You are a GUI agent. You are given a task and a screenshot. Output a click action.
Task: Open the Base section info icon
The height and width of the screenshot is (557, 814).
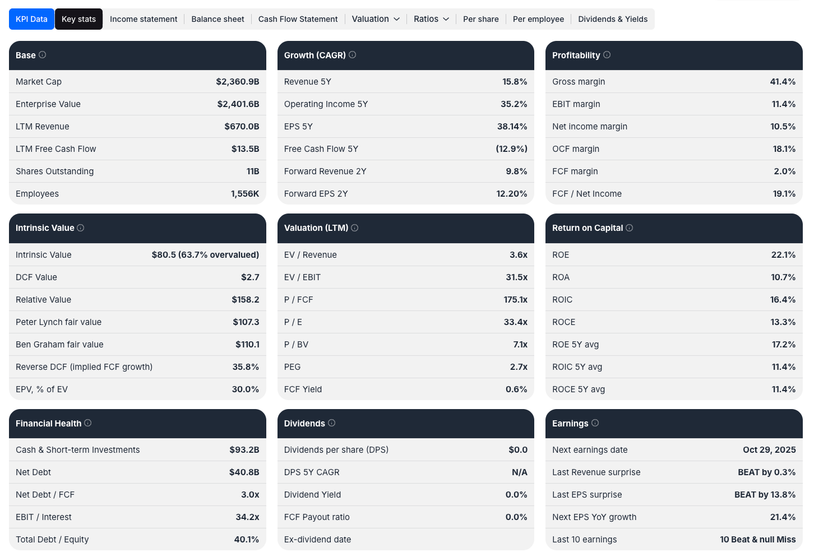42,55
